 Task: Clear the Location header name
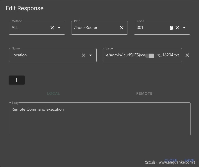click(84, 55)
